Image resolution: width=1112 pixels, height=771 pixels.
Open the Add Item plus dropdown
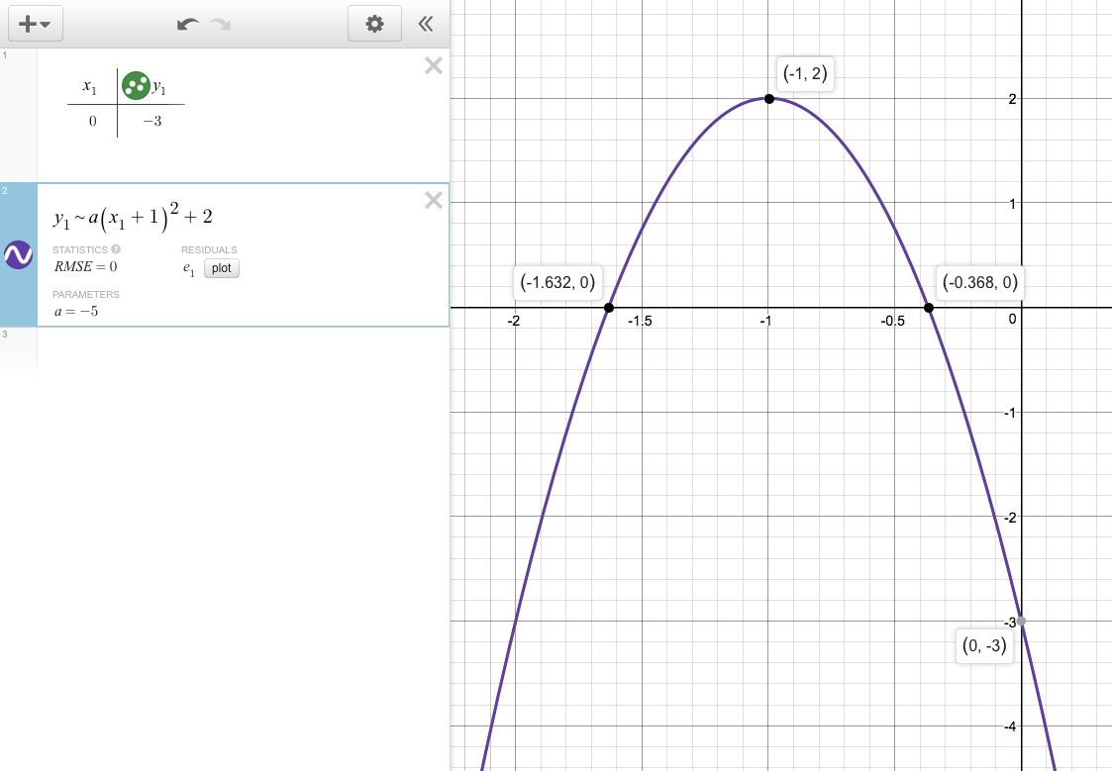pos(35,24)
